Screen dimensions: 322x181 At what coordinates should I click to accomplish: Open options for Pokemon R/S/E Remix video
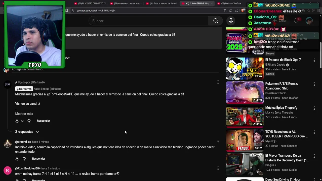coord(314,84)
